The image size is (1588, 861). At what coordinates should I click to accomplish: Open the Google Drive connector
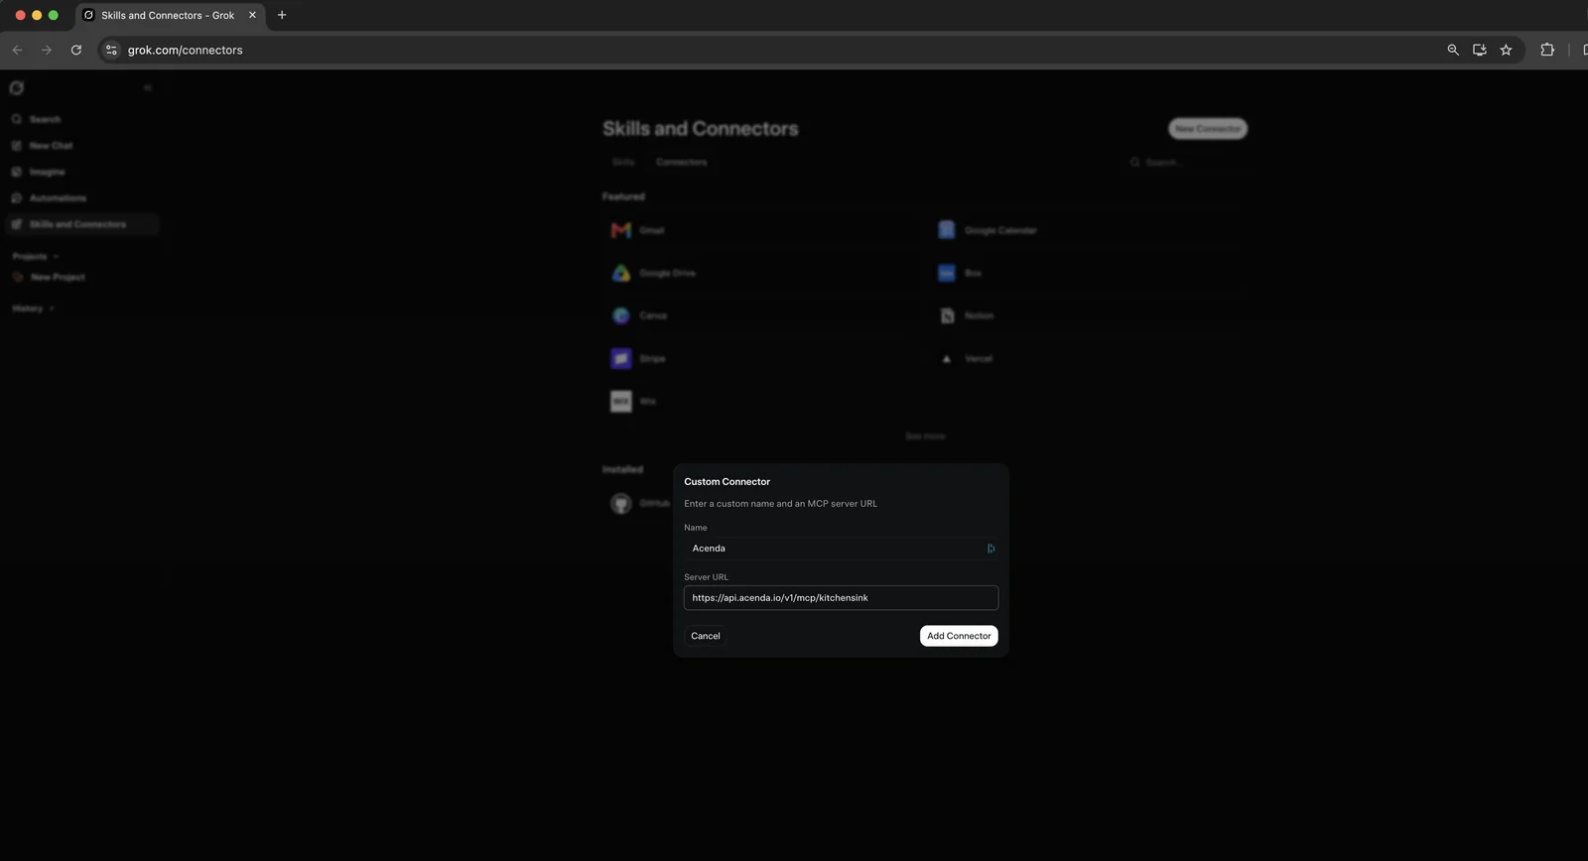[762, 273]
